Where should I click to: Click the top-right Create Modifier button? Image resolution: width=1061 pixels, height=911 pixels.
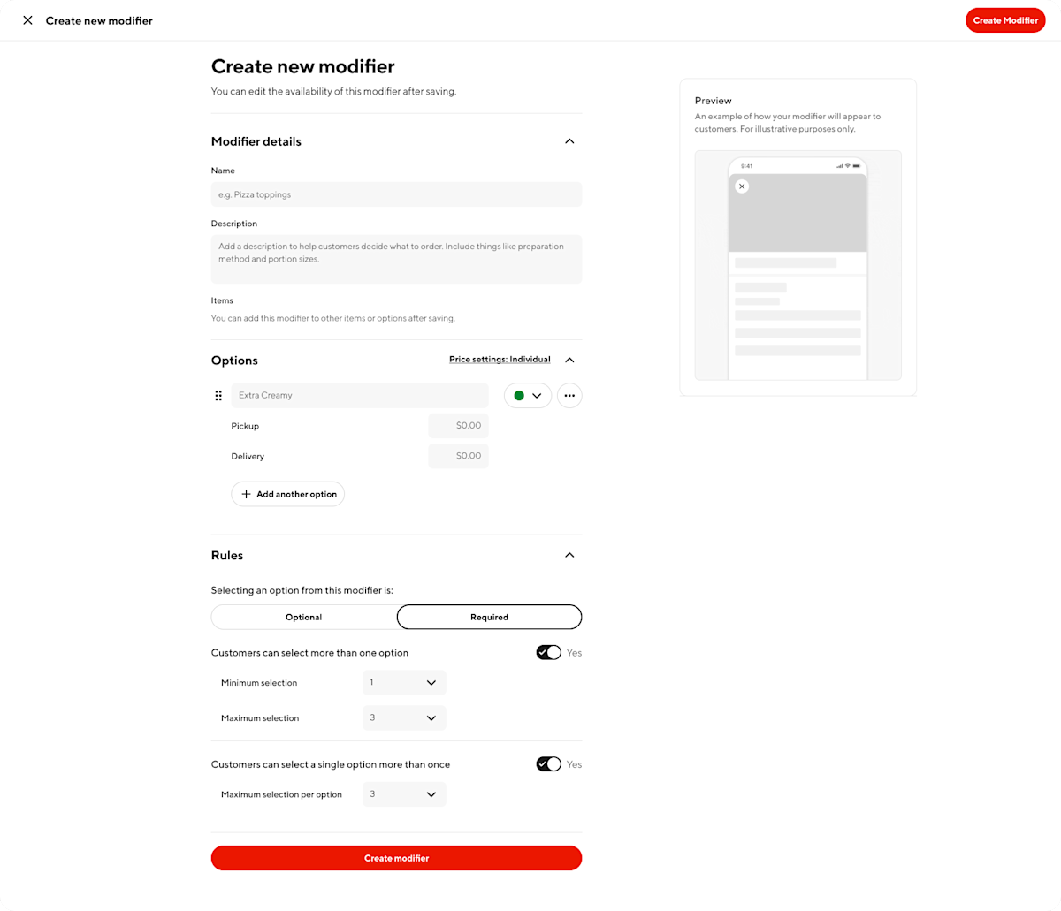1005,20
